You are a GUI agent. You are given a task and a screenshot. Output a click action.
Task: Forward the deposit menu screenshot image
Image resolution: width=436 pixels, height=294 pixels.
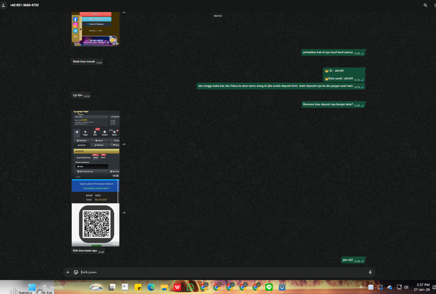click(x=124, y=144)
